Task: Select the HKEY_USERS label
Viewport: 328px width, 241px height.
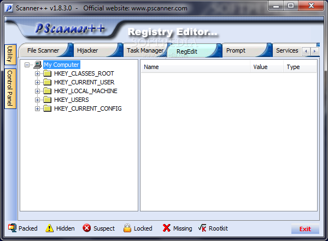Action: 71,100
